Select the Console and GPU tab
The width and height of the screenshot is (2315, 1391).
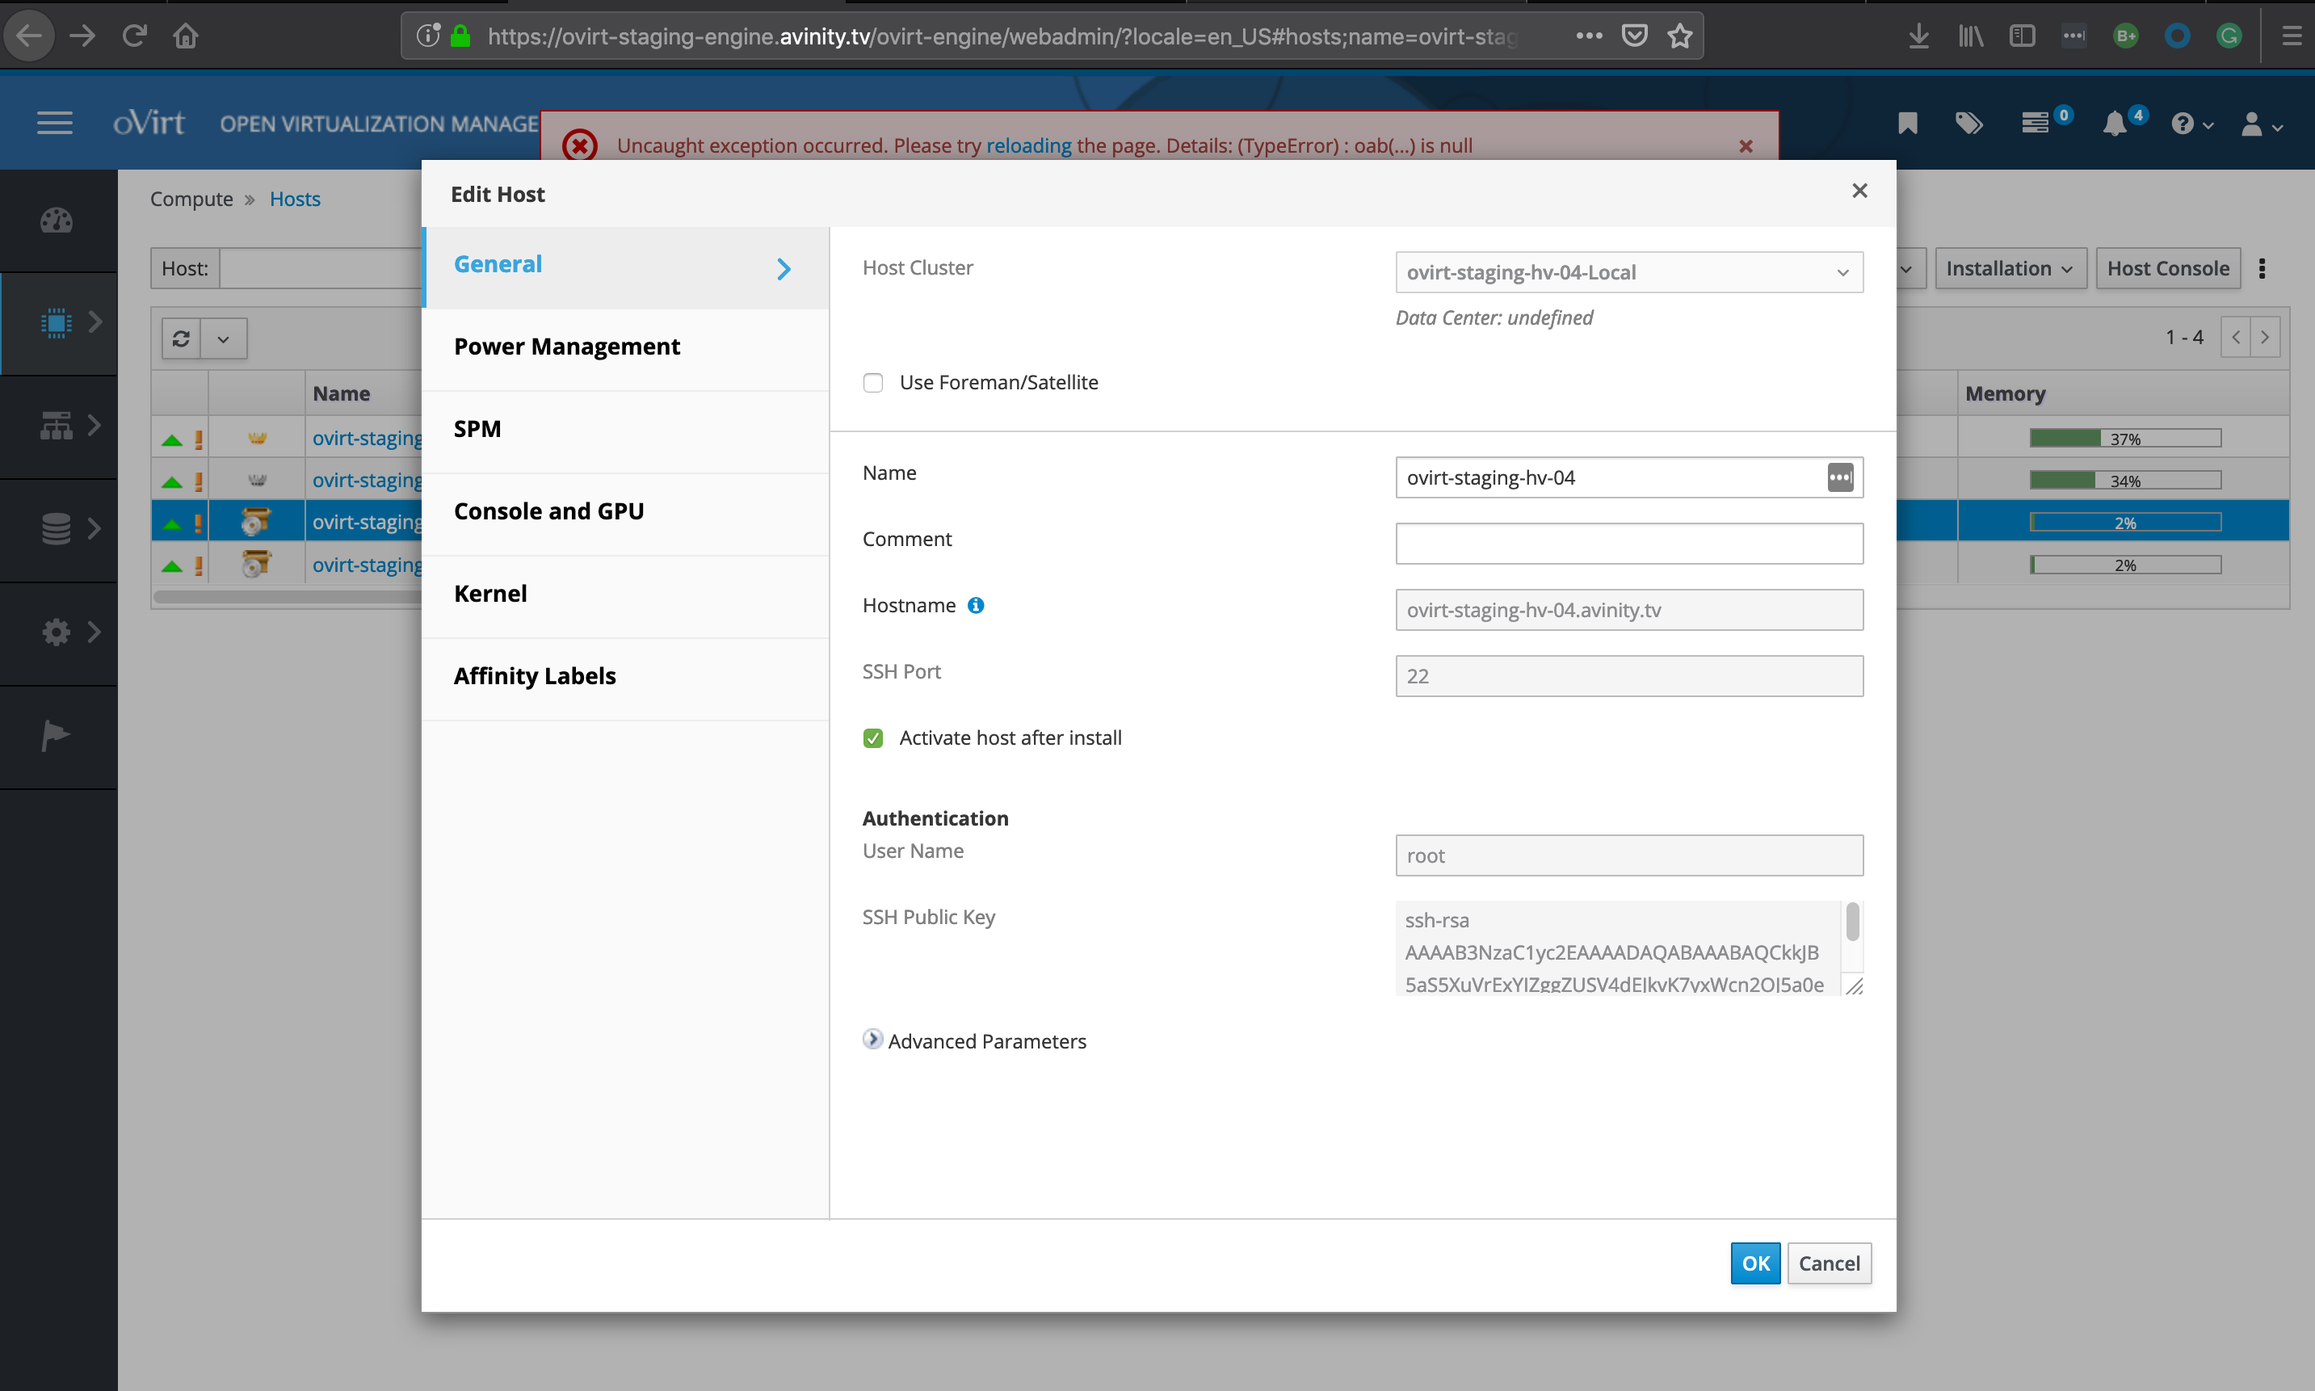point(549,512)
